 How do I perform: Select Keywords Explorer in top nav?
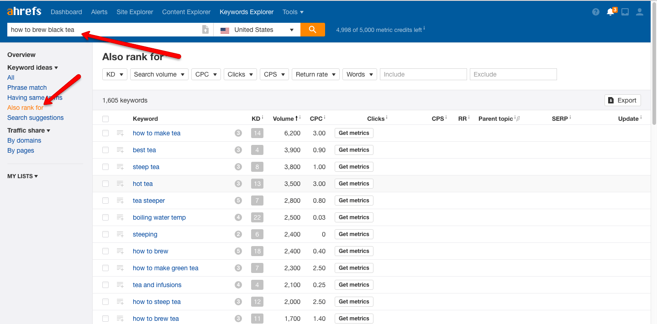point(247,12)
